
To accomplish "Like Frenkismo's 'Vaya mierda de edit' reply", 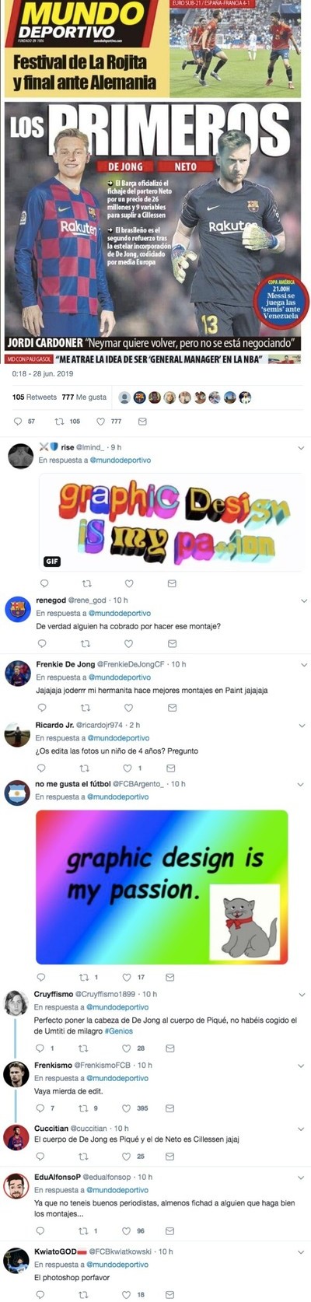I will pos(127,1108).
